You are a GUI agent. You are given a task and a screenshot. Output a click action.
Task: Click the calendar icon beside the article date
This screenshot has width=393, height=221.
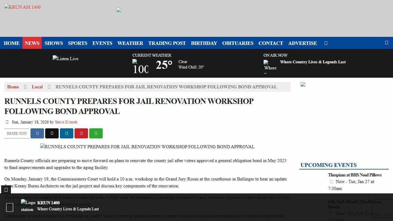(x=7, y=122)
